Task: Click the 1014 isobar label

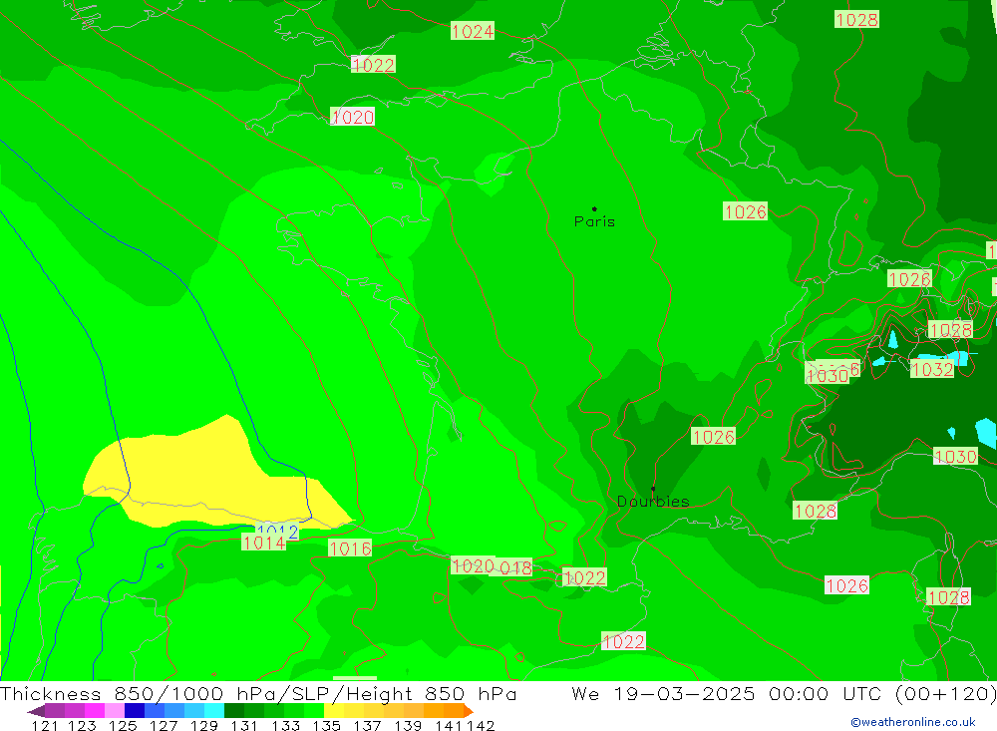Action: click(264, 543)
